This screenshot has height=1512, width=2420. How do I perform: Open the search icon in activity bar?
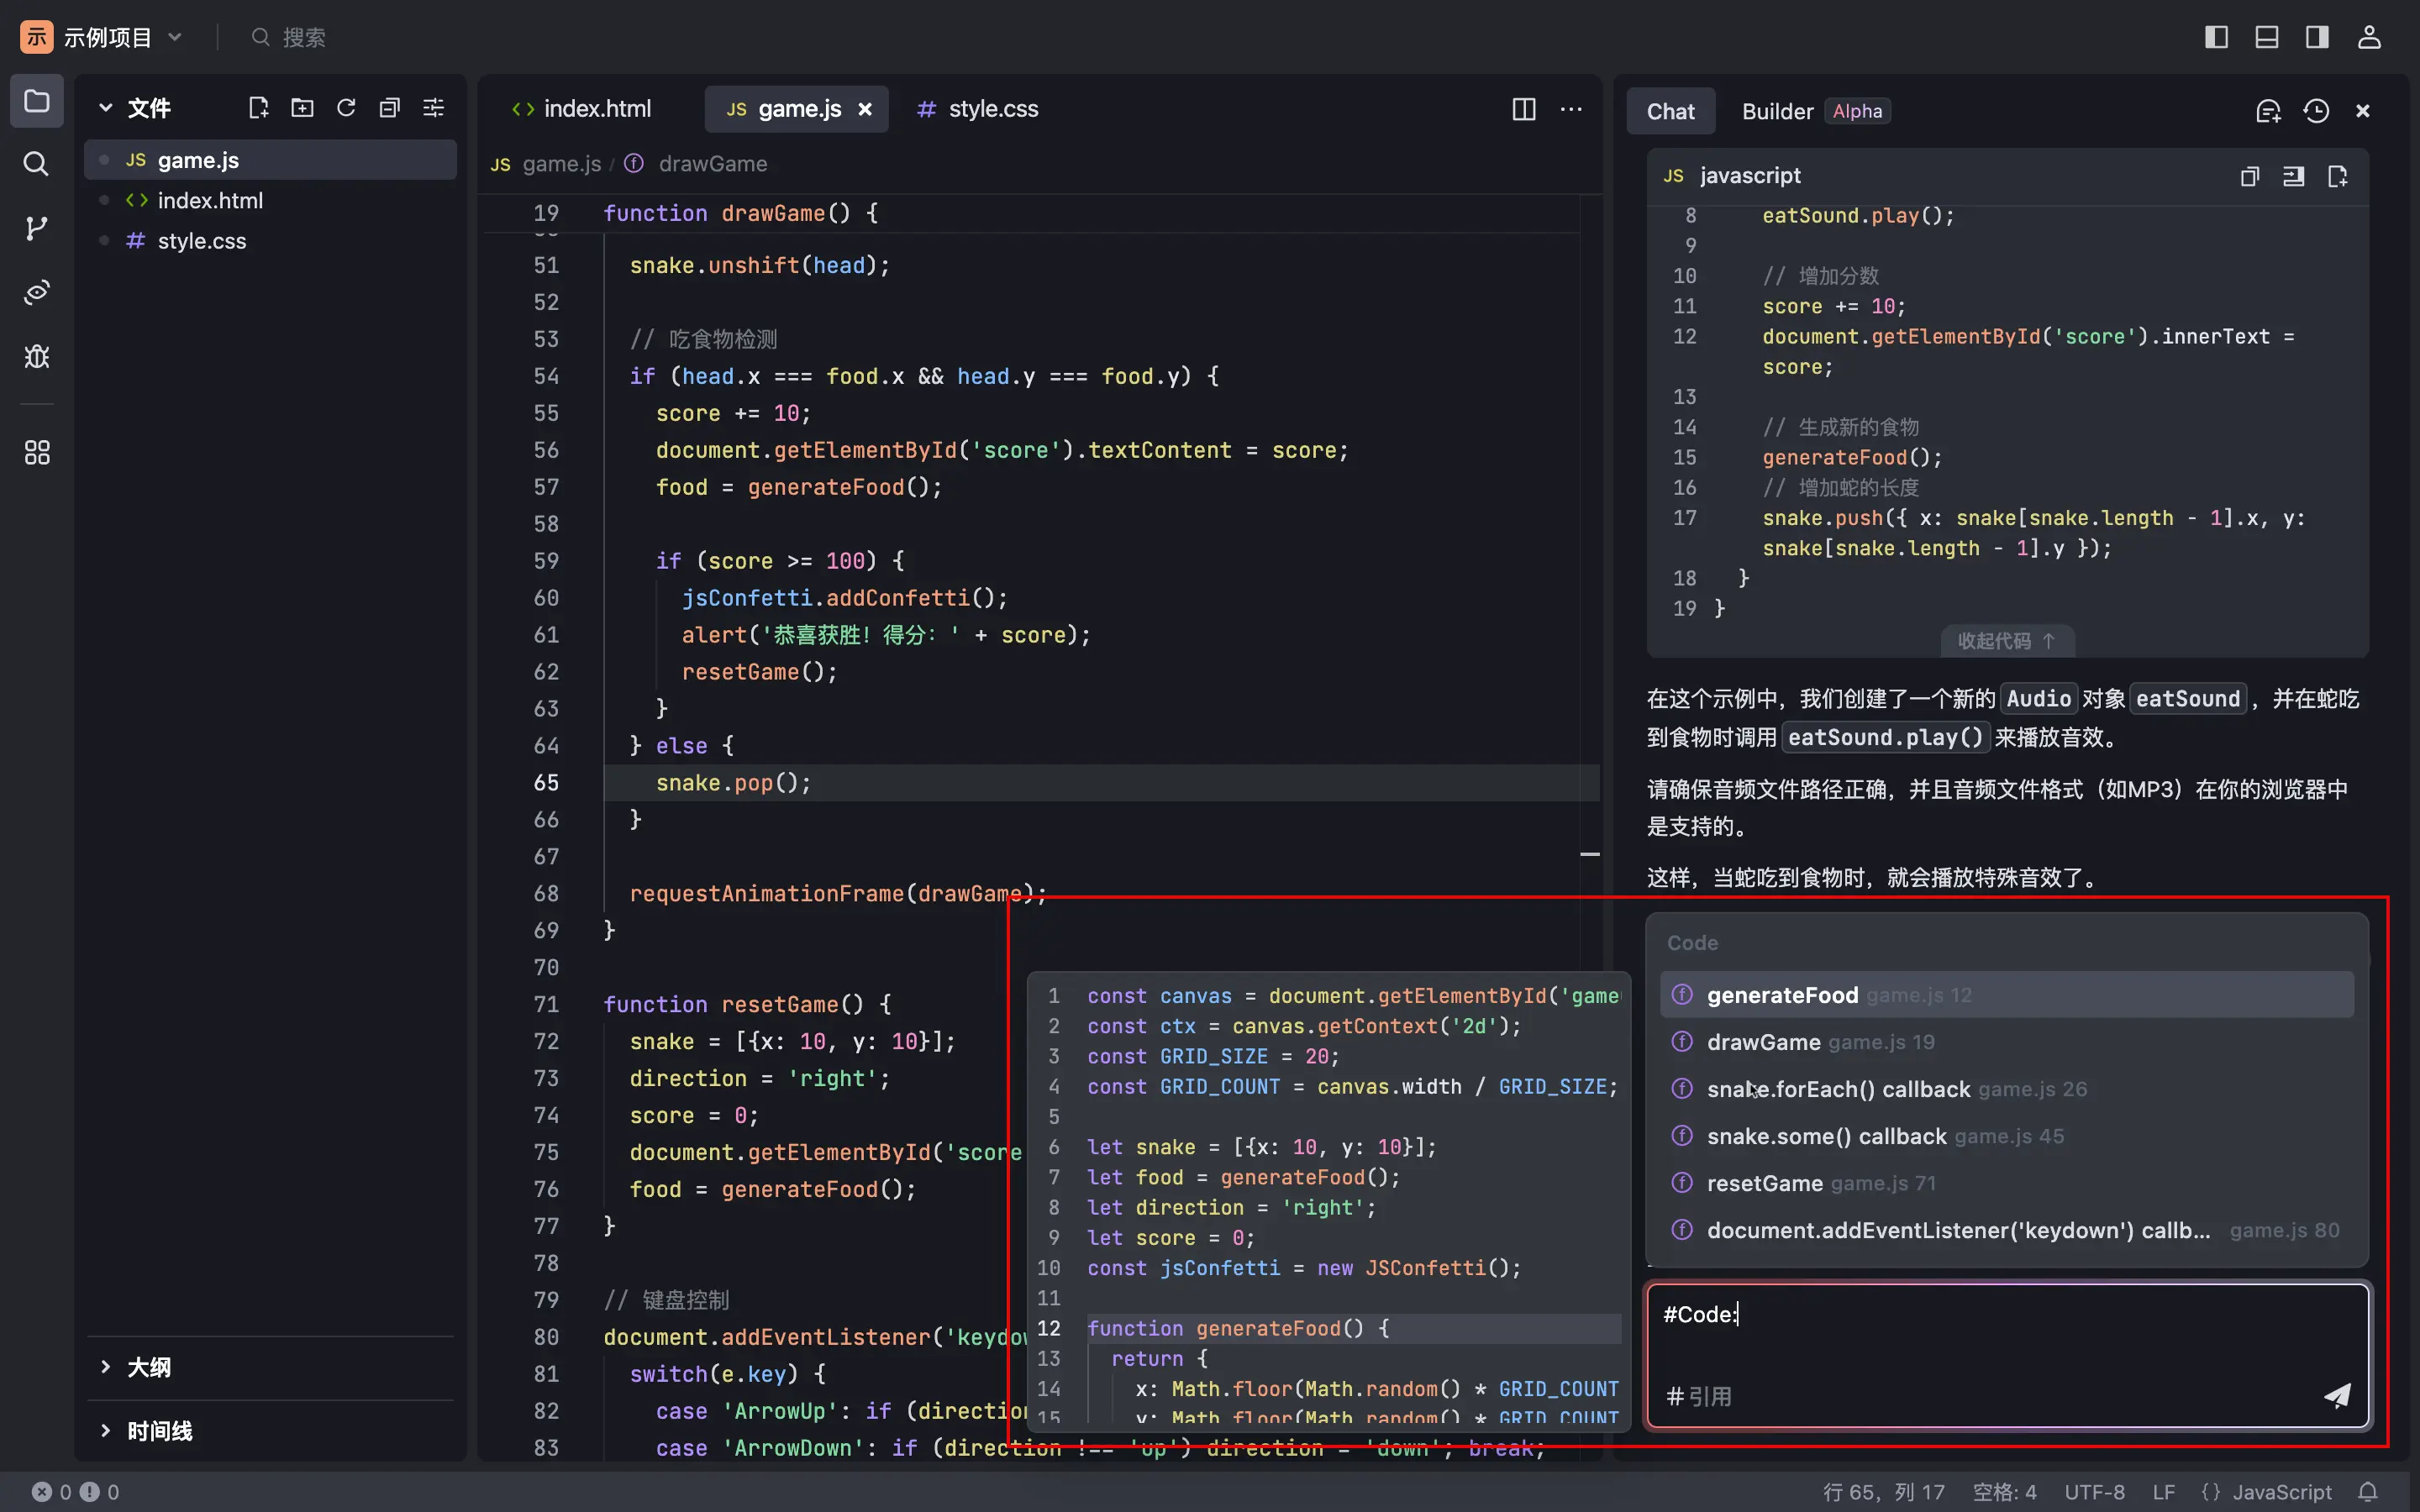(x=36, y=163)
